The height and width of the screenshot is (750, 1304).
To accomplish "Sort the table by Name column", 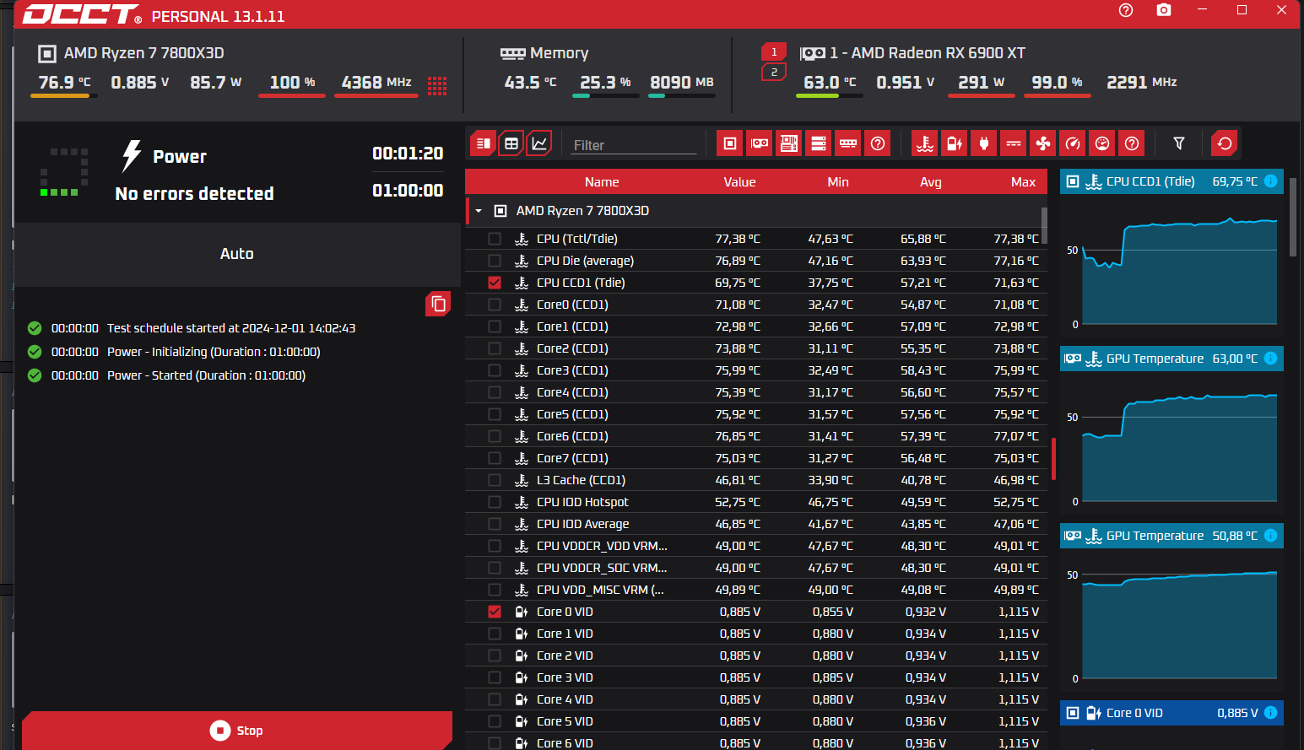I will tap(602, 182).
